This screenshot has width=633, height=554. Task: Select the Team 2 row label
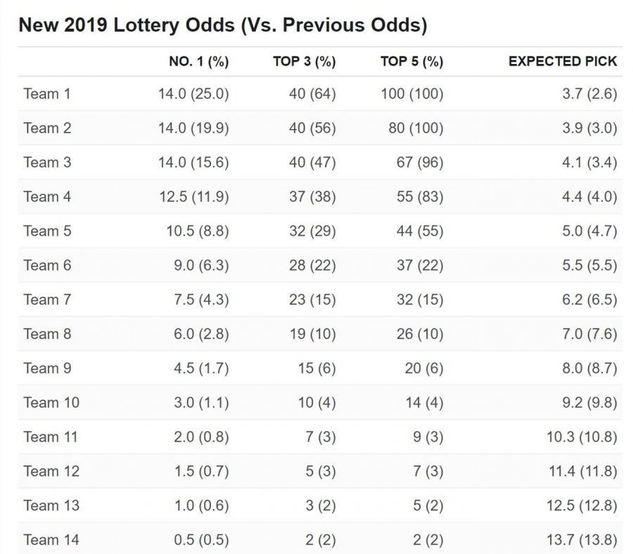click(x=47, y=128)
